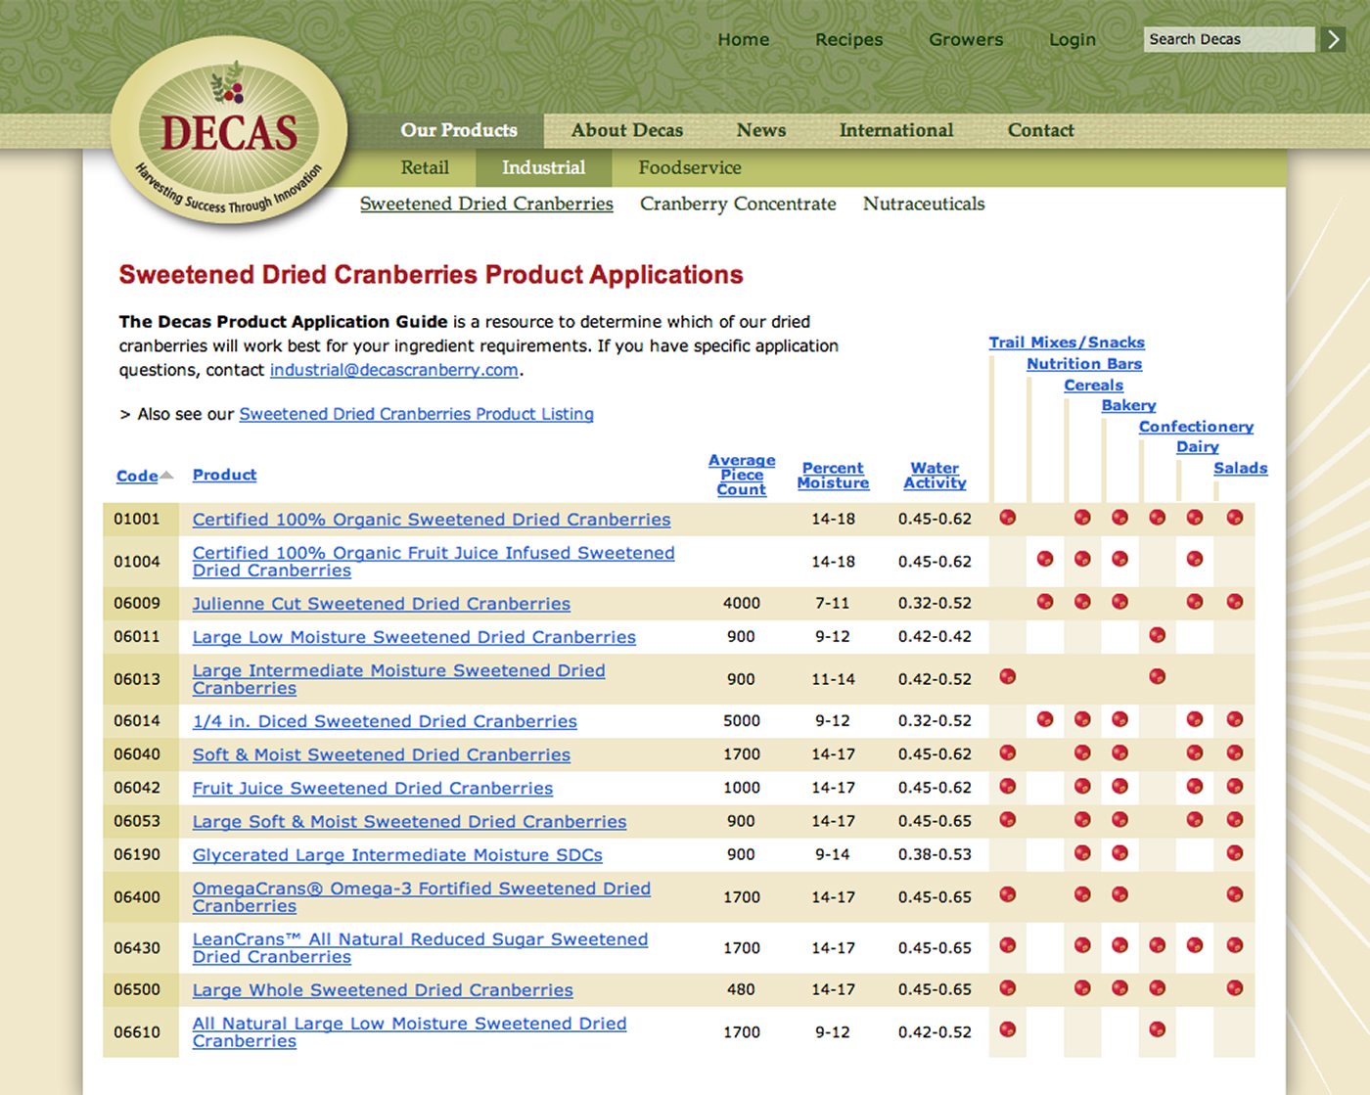Click the Cereals column header
The height and width of the screenshot is (1095, 1370).
point(1094,386)
